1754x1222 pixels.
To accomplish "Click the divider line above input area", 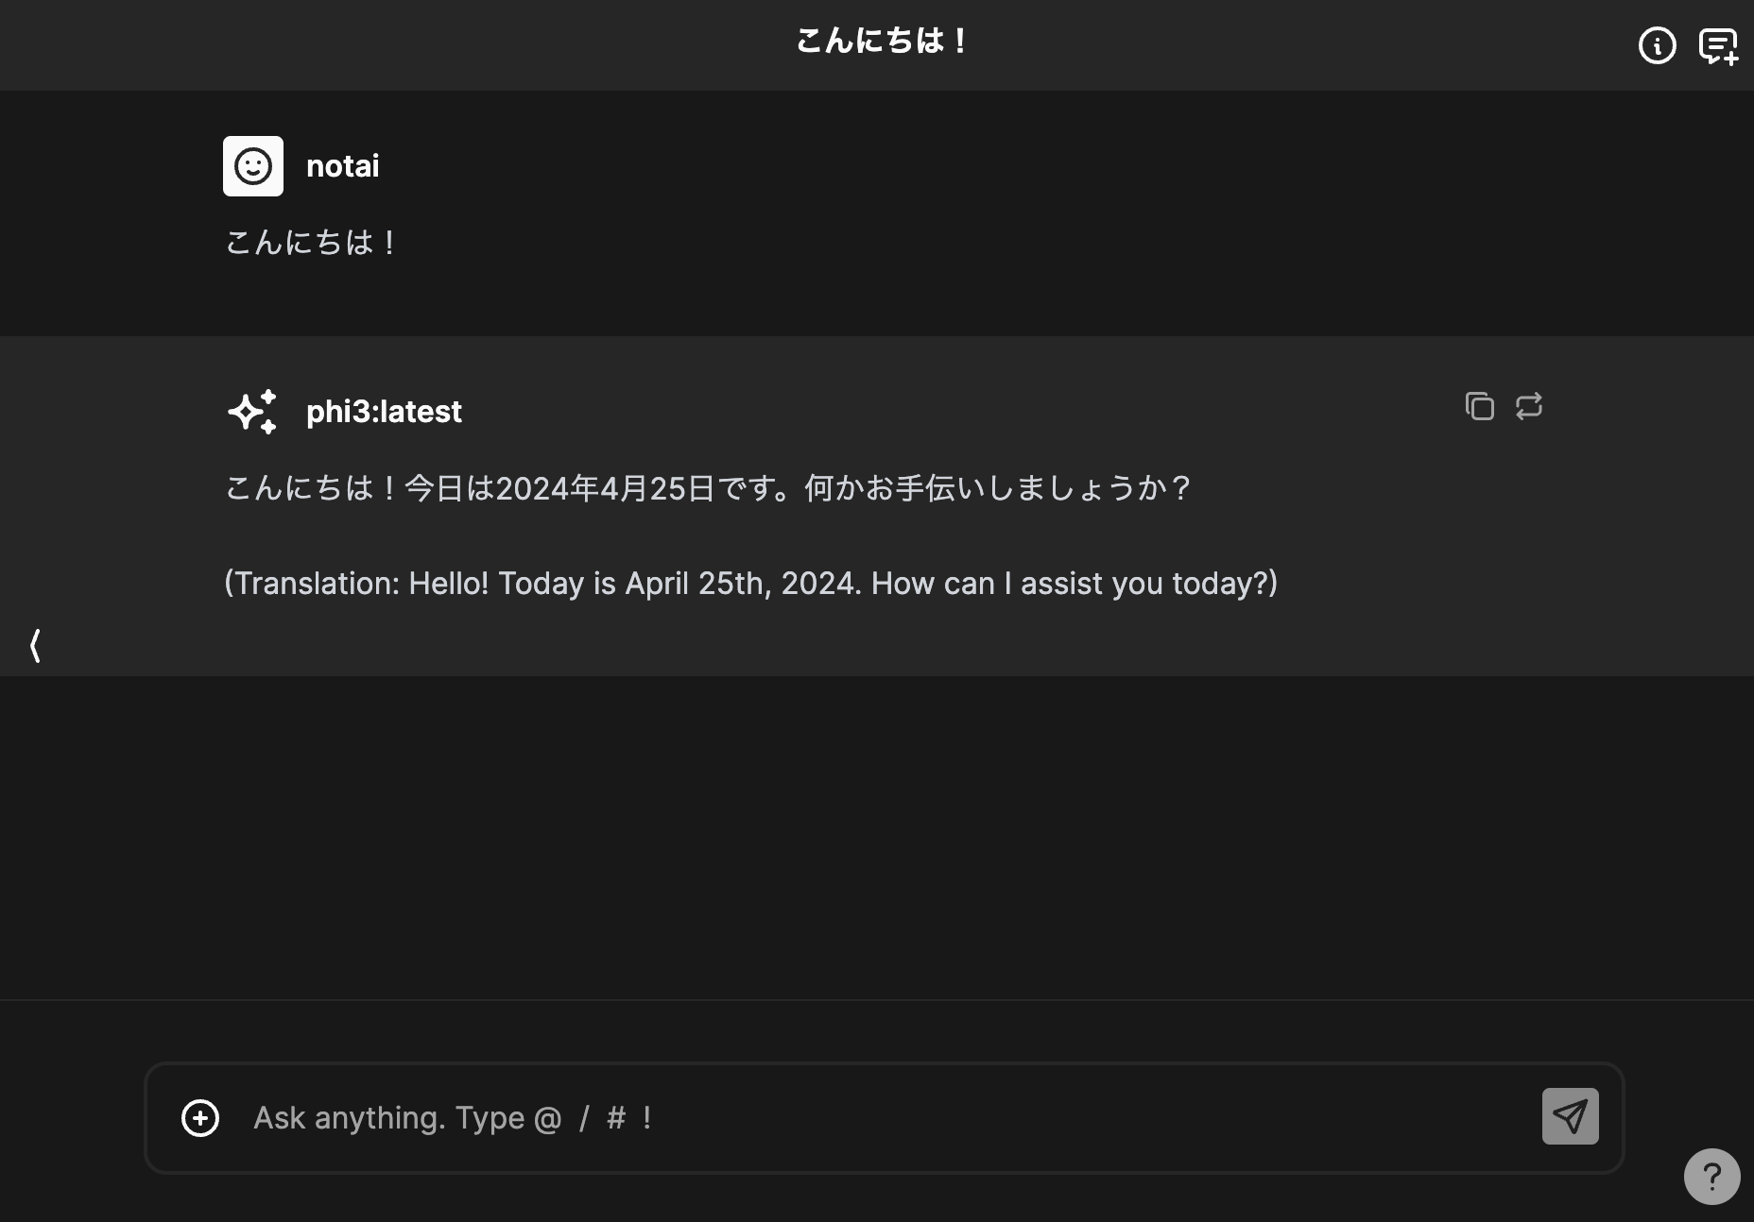I will (x=877, y=999).
